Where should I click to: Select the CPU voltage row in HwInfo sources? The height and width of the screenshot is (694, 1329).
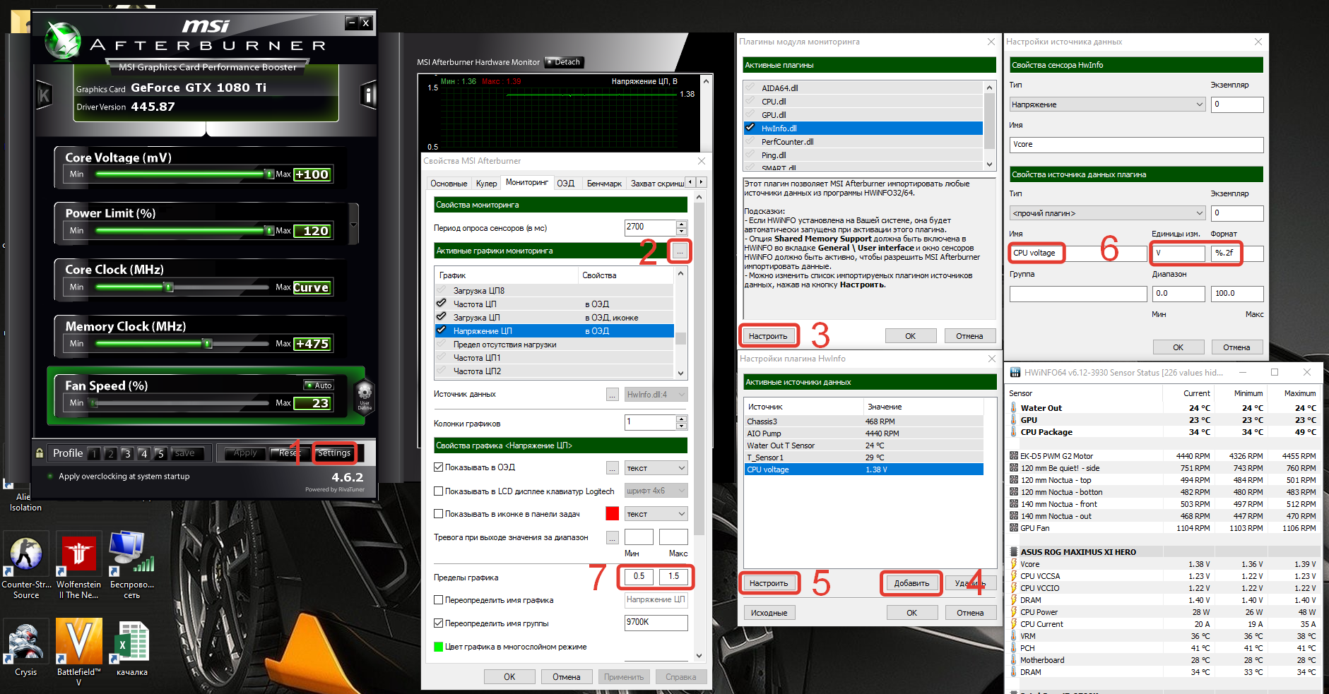coord(863,469)
